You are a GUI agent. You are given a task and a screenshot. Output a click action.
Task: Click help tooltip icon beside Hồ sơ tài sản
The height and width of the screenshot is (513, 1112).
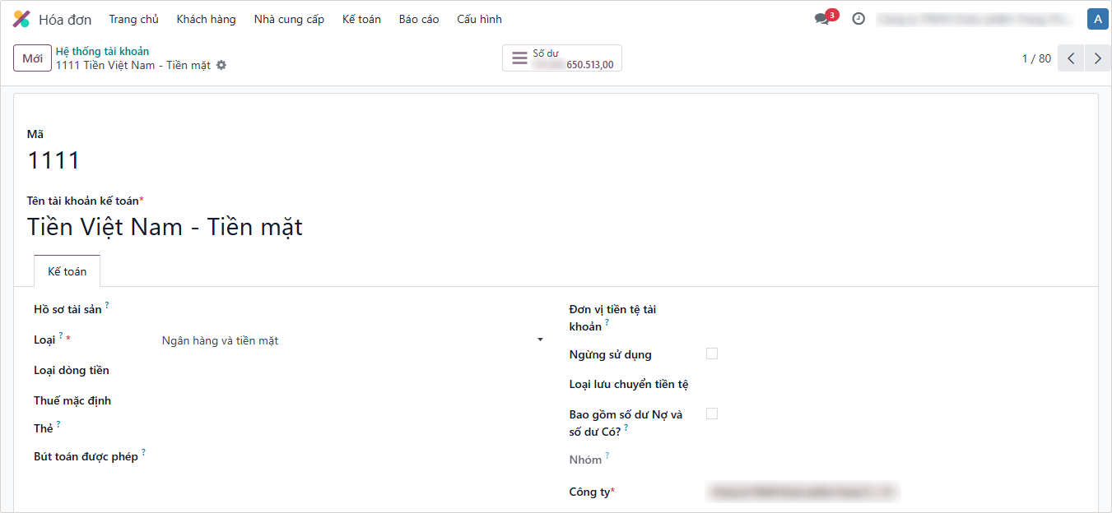[107, 306]
